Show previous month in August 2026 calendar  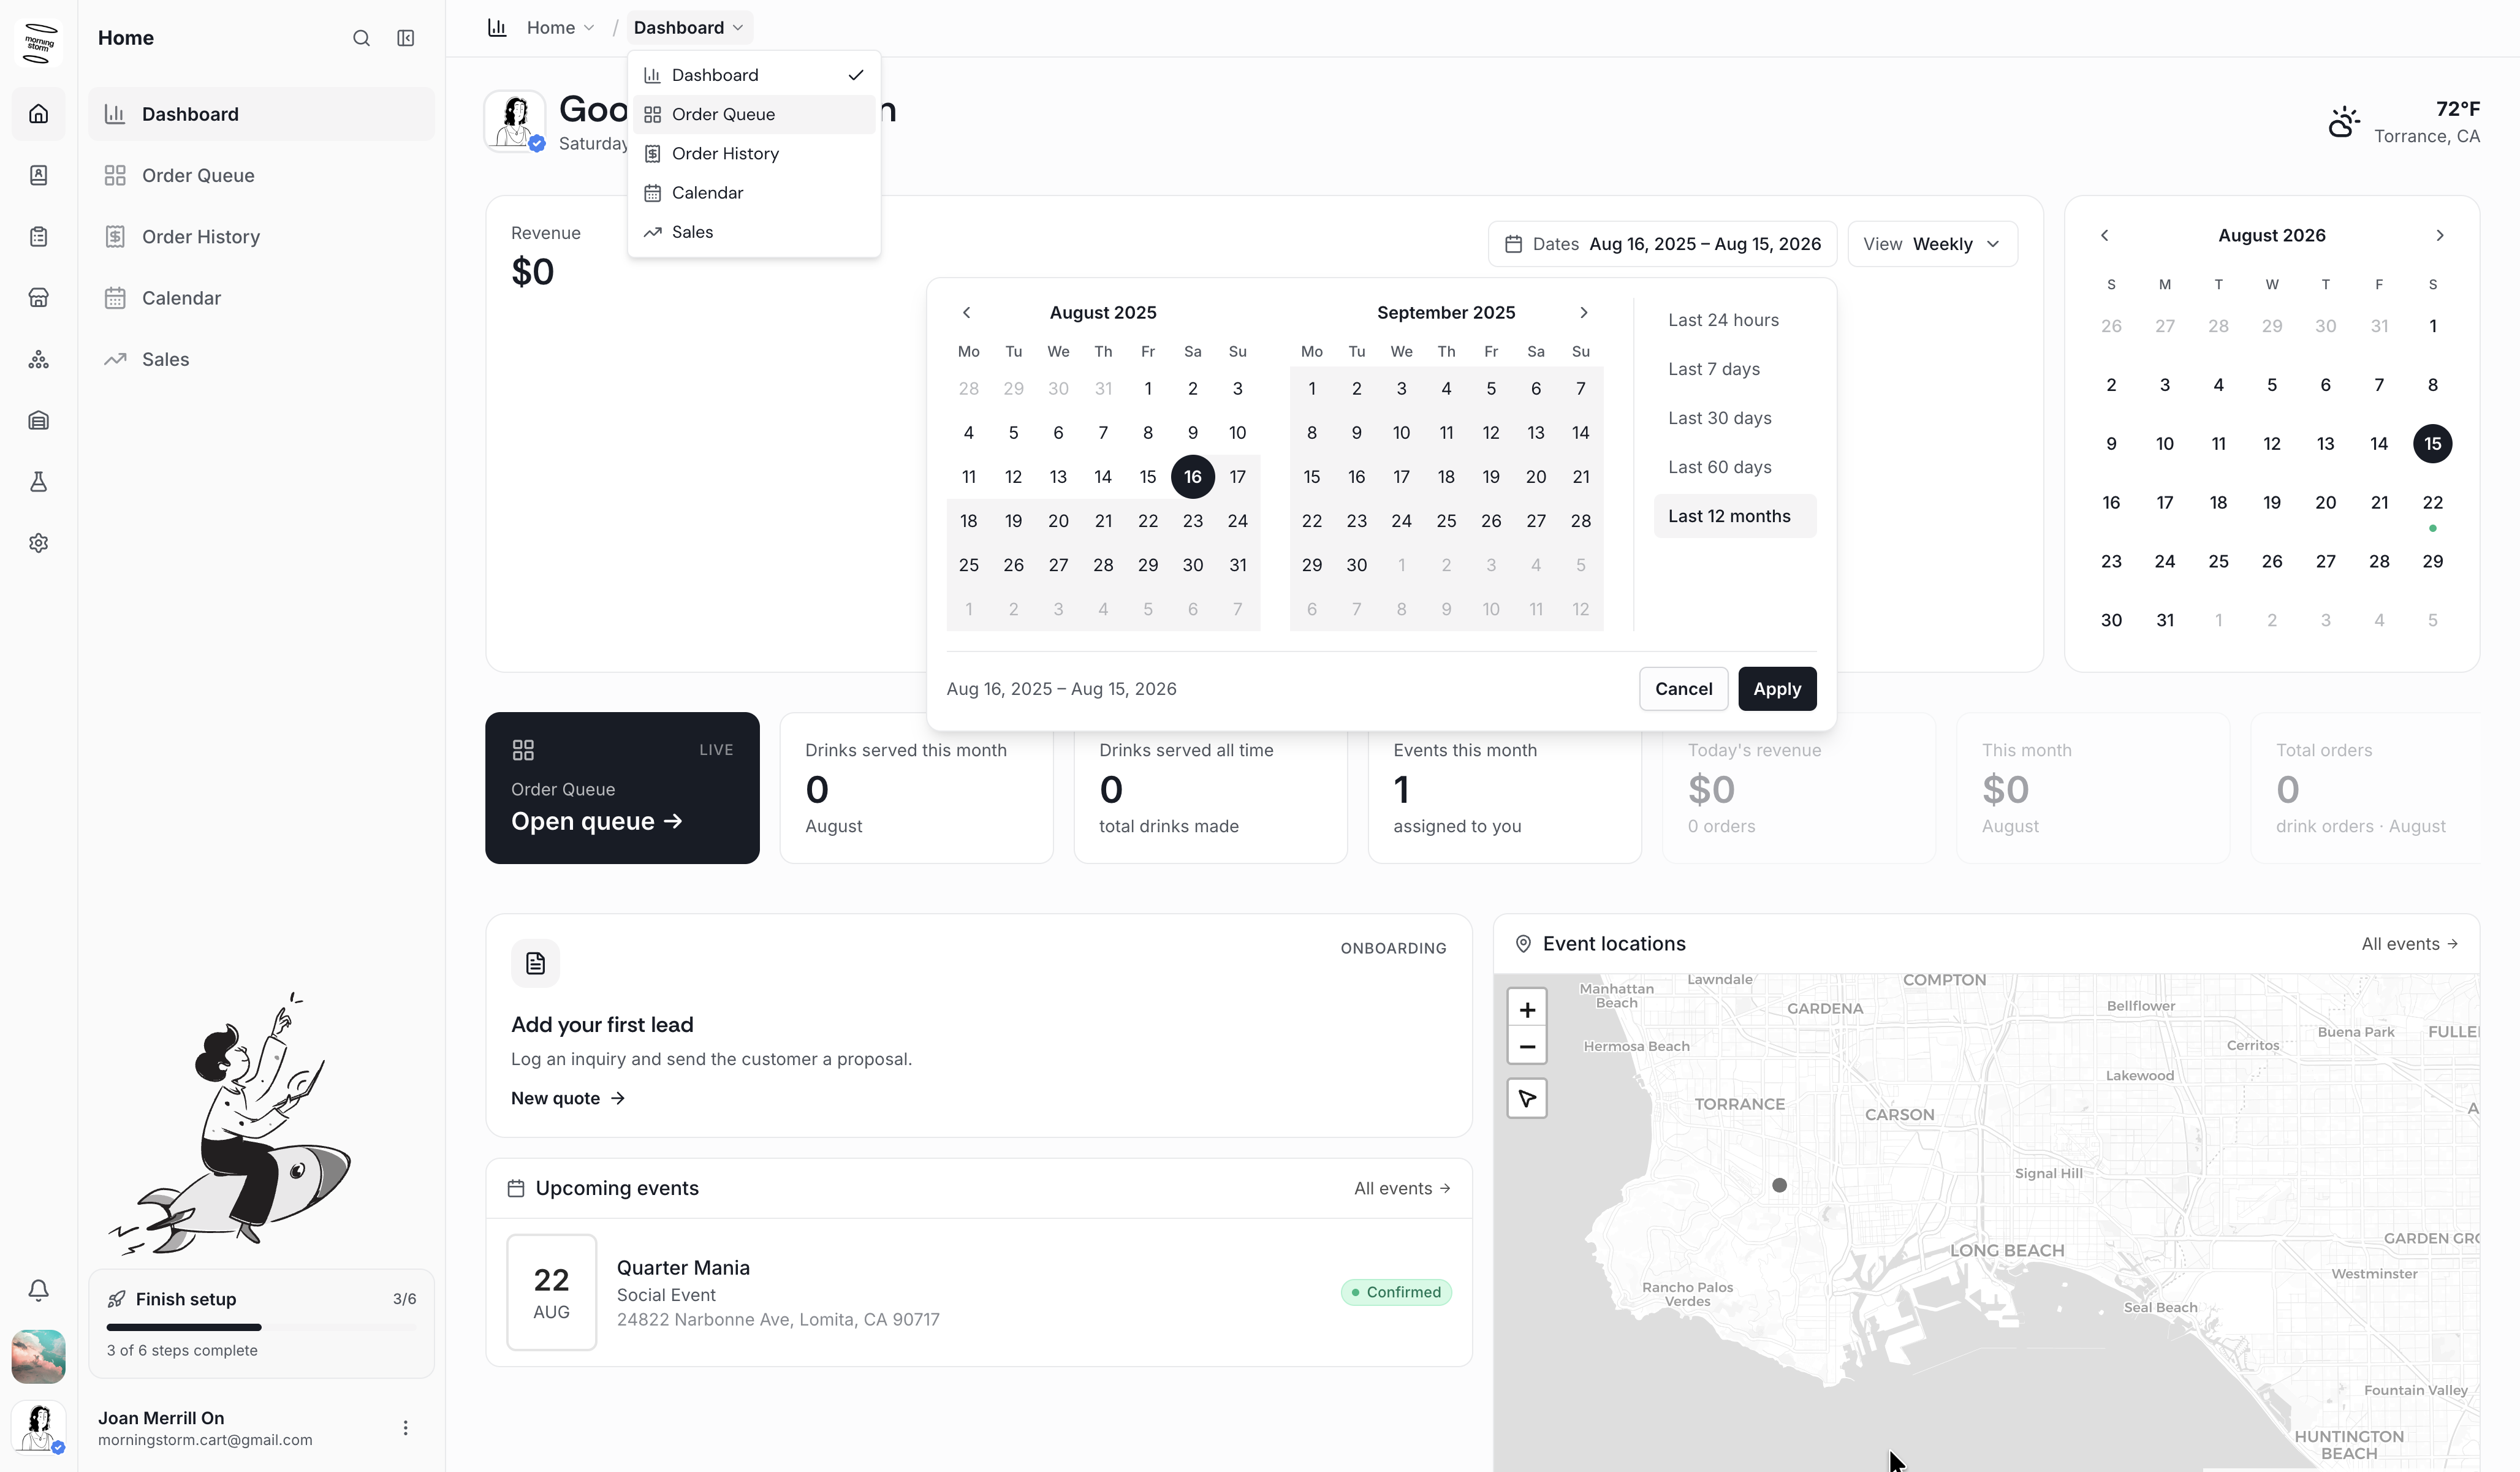coord(2104,235)
